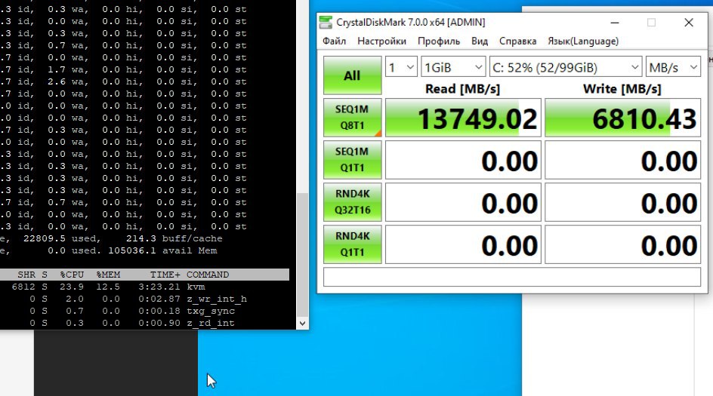Click the 105036.1 avail Mem value

[x=132, y=250]
